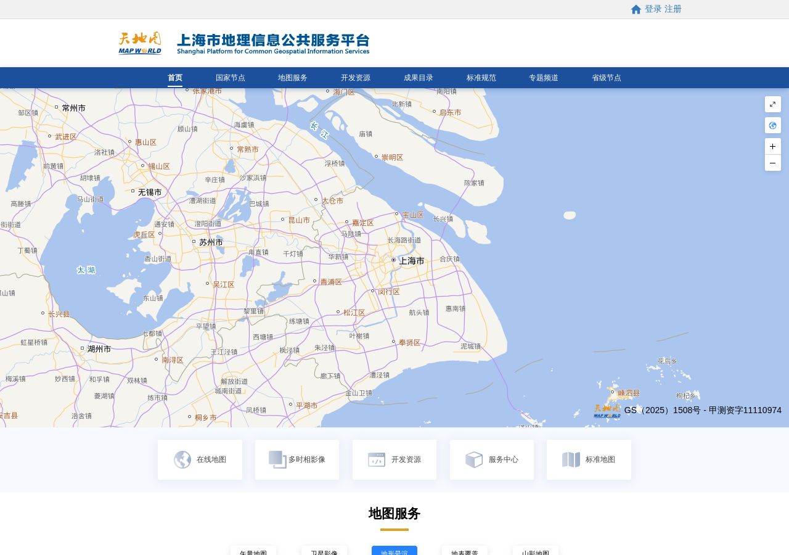Open the 开发资源 card with code icon
Viewport: 789px width, 555px height.
click(394, 459)
